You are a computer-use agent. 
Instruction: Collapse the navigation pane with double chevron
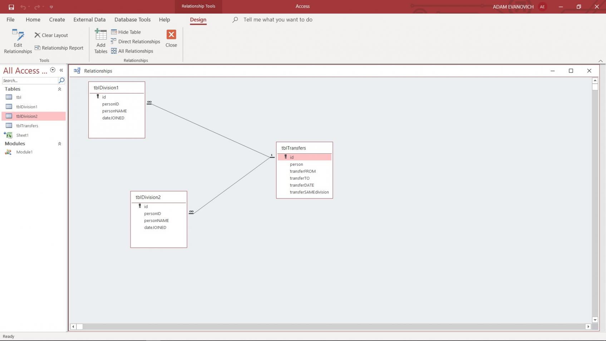point(61,70)
